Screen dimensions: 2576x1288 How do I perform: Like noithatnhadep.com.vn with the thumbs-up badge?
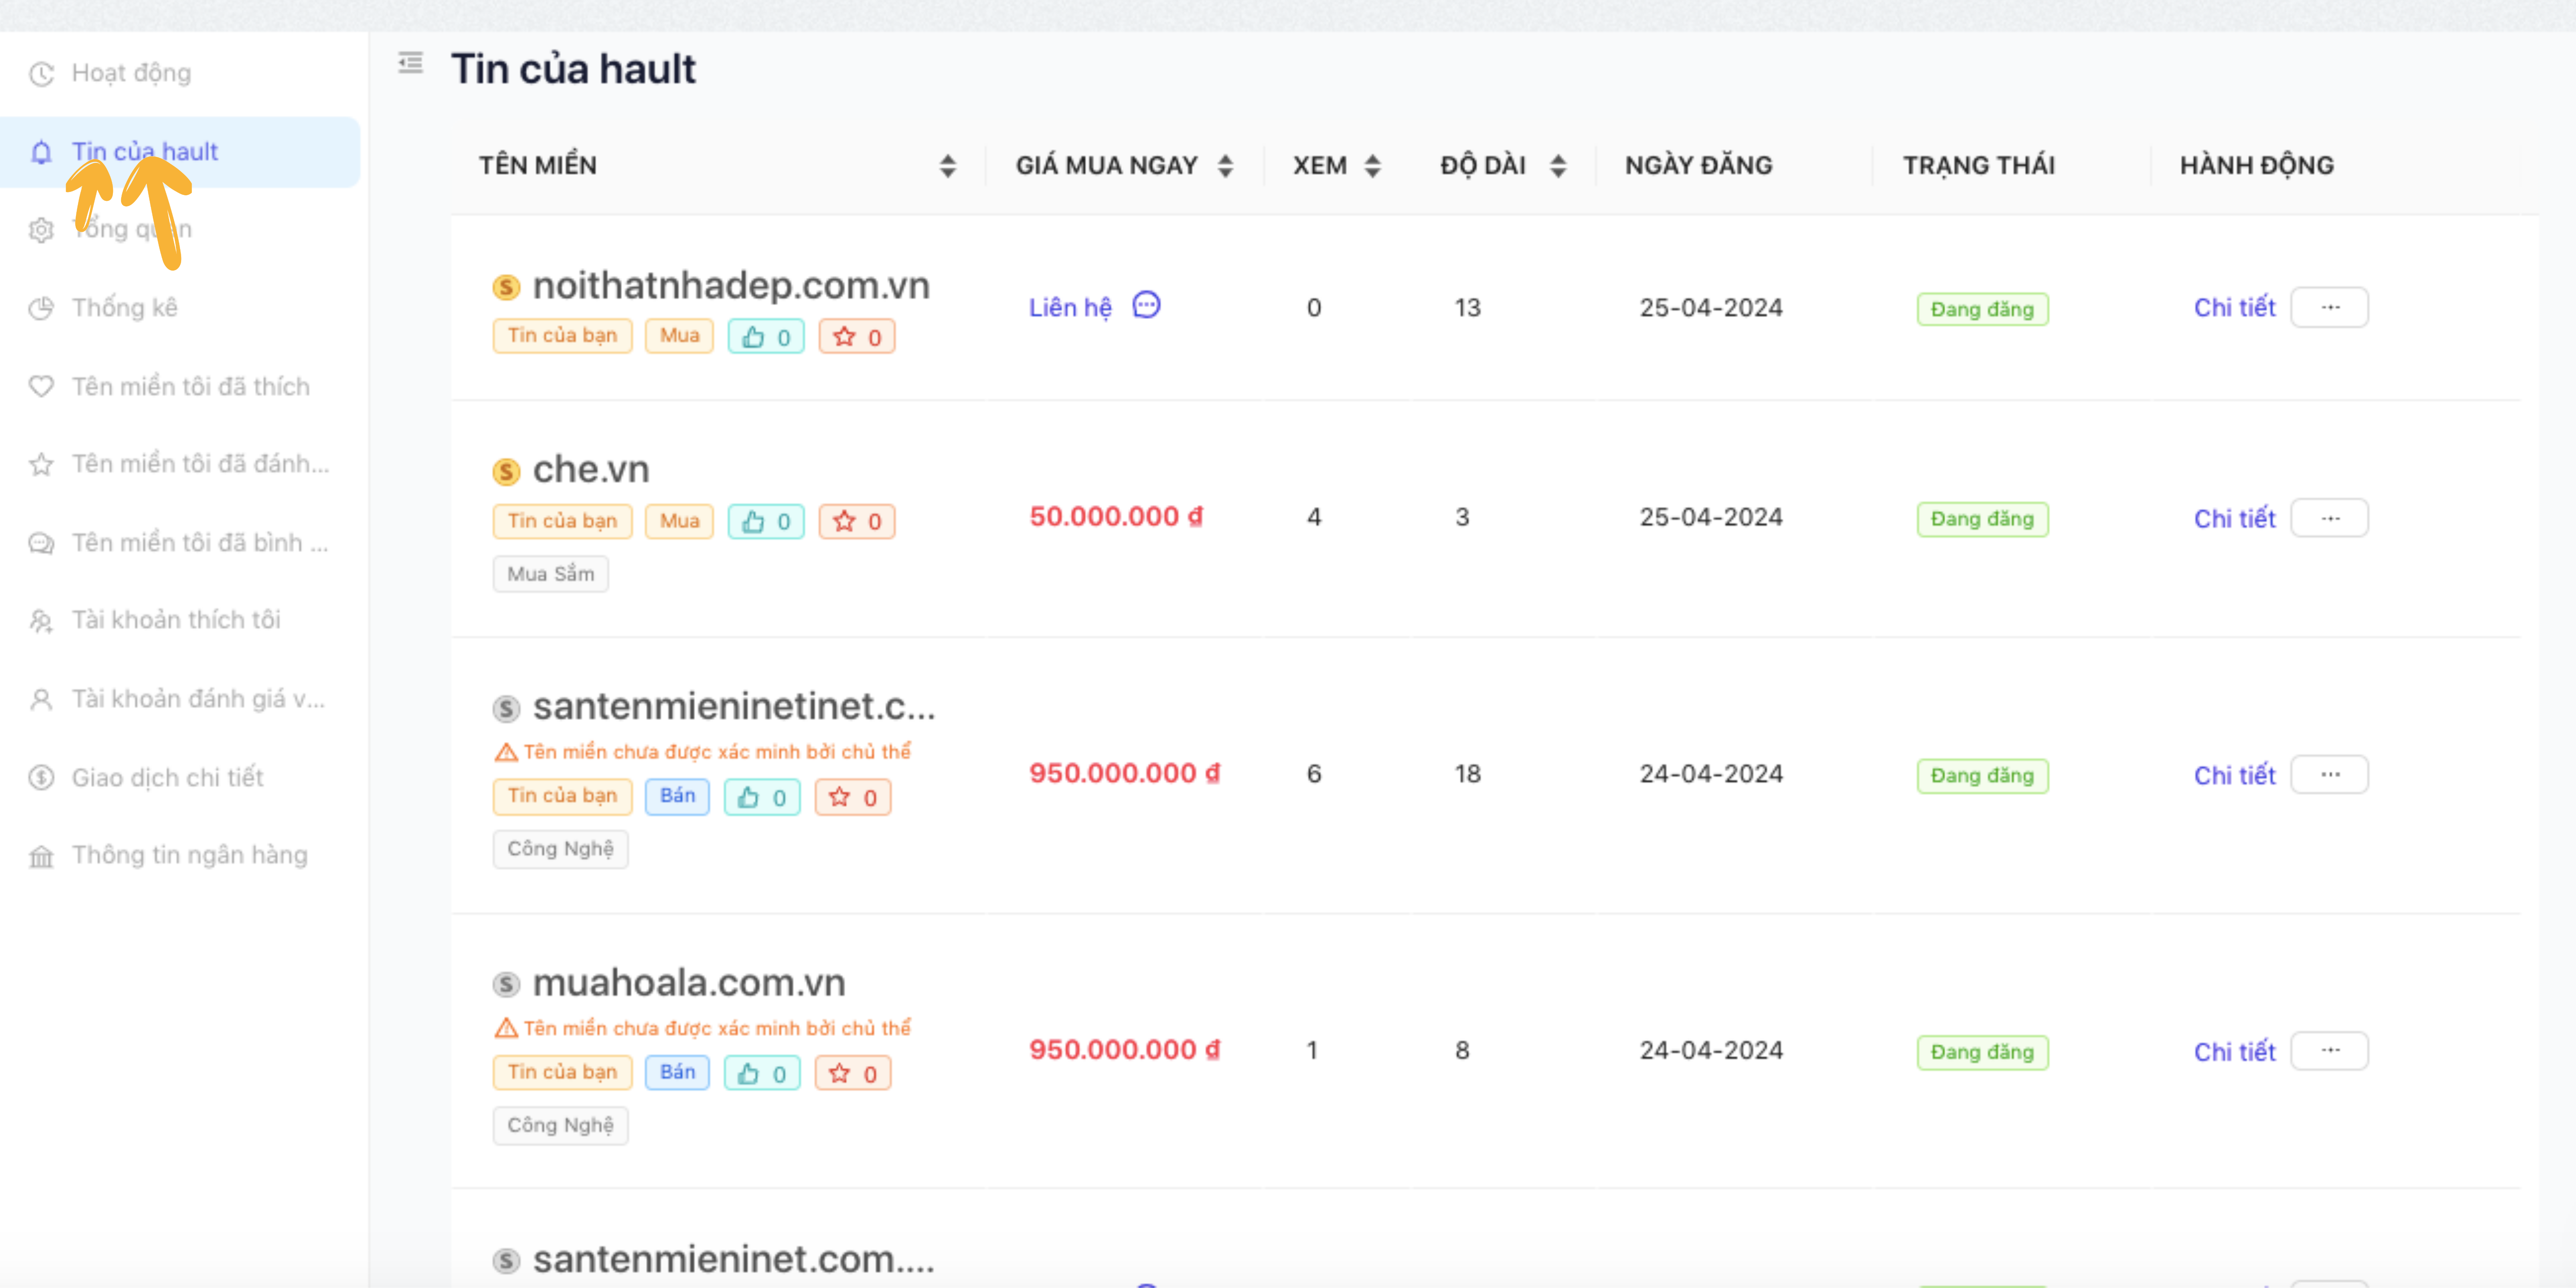click(766, 337)
